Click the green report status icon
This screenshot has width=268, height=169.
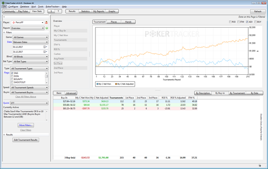coord(47,28)
